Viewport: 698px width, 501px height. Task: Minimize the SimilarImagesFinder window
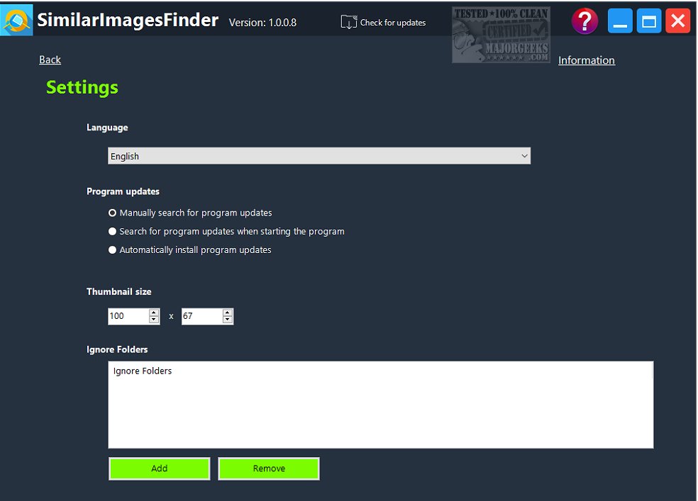pyautogui.click(x=620, y=21)
